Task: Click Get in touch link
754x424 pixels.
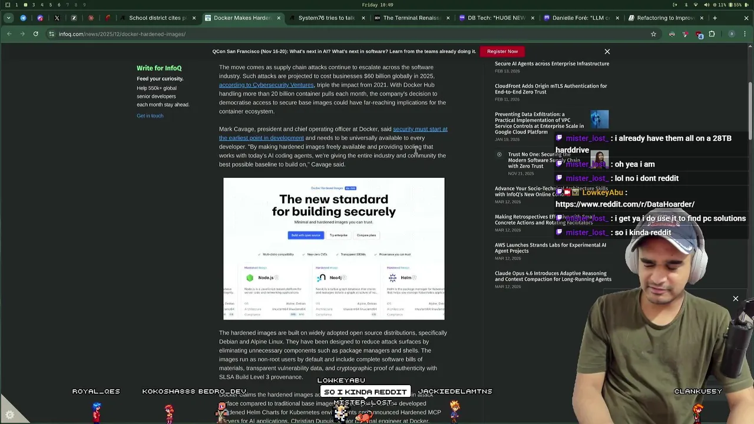Action: coord(150,115)
